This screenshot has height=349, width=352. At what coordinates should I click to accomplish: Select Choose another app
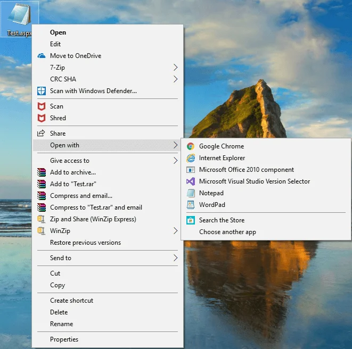point(266,232)
